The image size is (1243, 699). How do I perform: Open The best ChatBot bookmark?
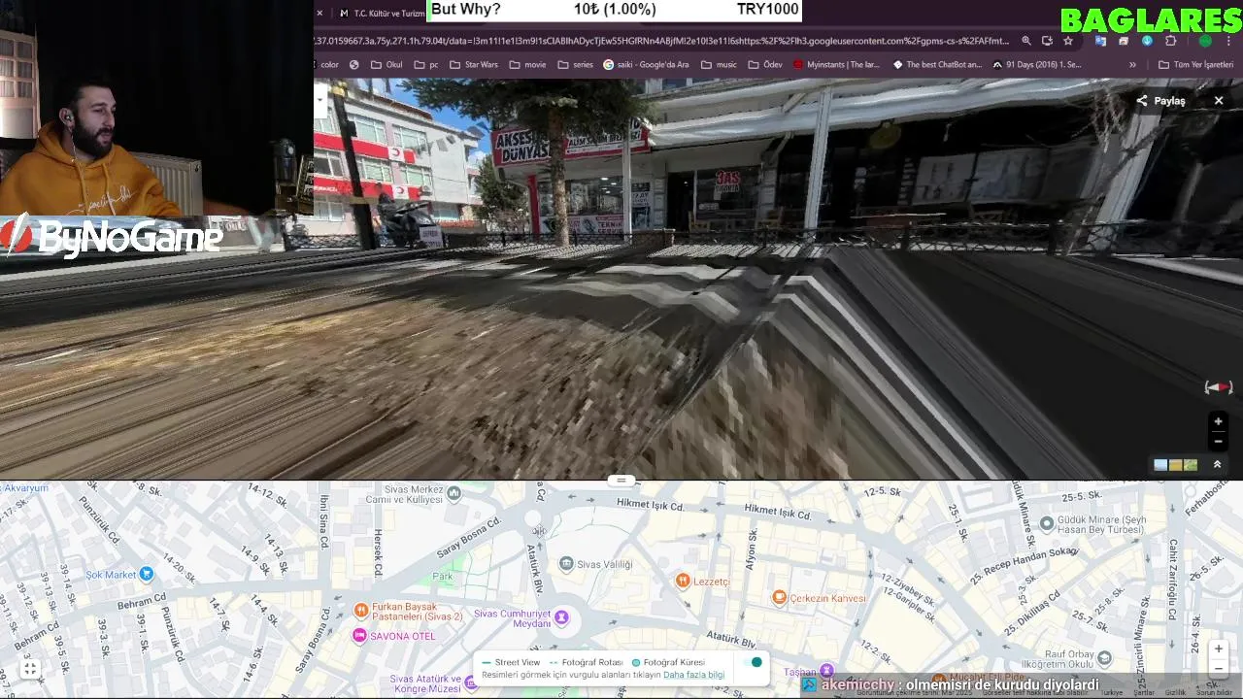click(x=937, y=65)
